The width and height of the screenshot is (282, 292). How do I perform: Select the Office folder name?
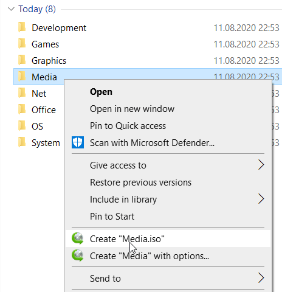[x=44, y=110]
